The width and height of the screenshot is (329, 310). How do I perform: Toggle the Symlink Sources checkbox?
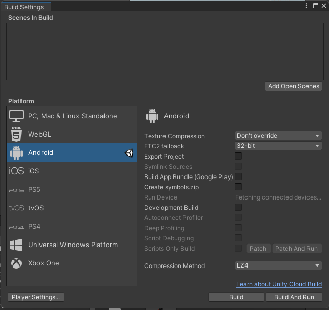coord(238,166)
